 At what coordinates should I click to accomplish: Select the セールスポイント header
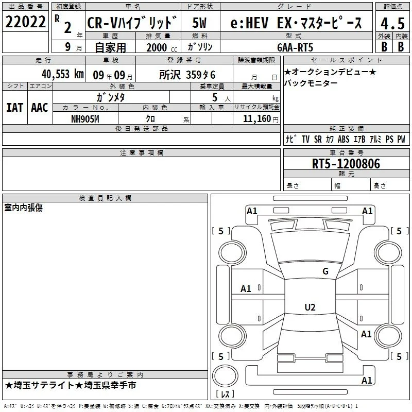346,60
